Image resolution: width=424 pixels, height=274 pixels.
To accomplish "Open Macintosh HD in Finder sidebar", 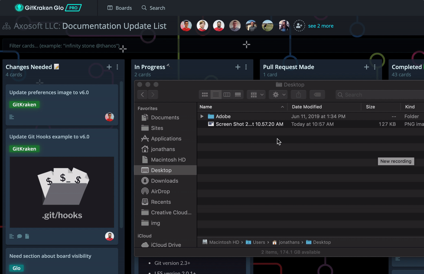I will tap(165, 160).
